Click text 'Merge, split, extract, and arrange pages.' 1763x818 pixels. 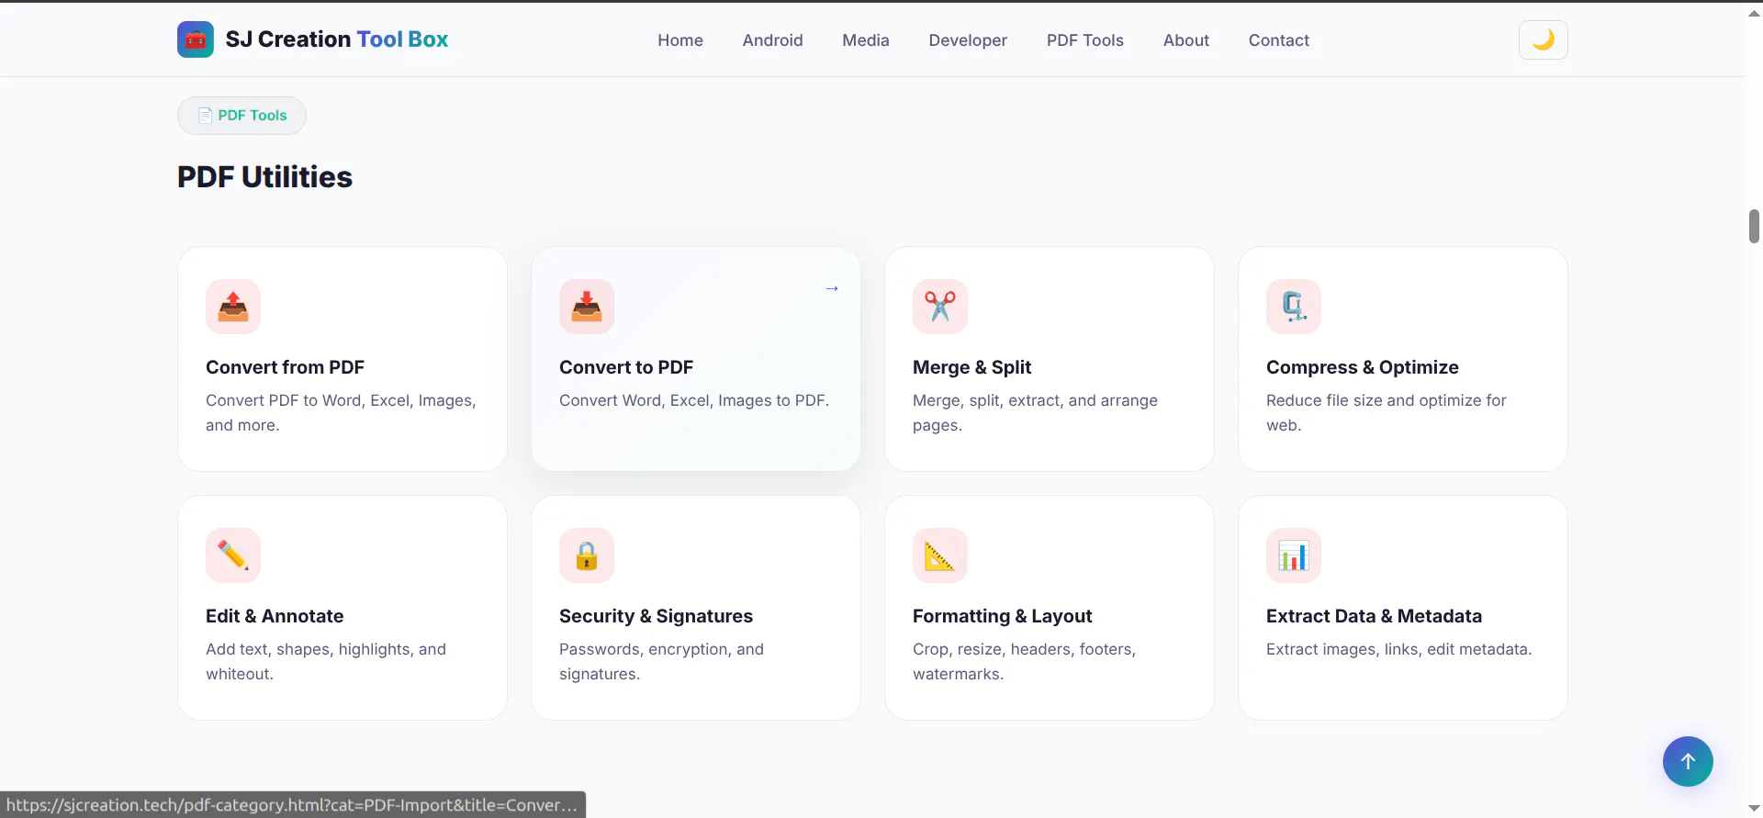(1035, 413)
